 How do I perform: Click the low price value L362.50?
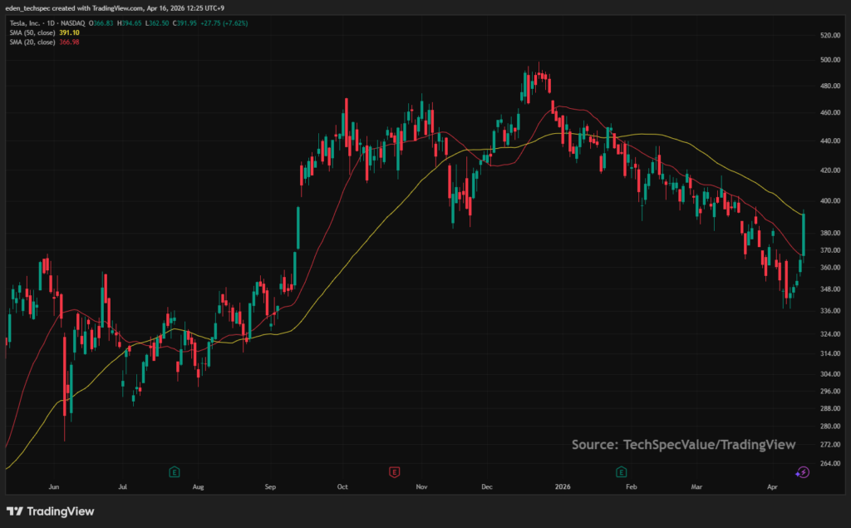(x=157, y=23)
